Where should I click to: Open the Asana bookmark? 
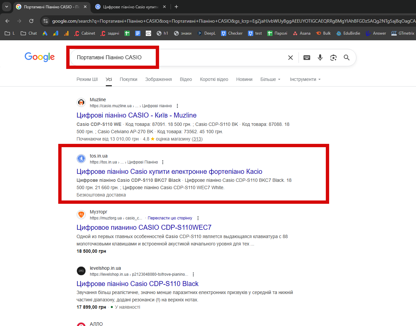click(302, 33)
